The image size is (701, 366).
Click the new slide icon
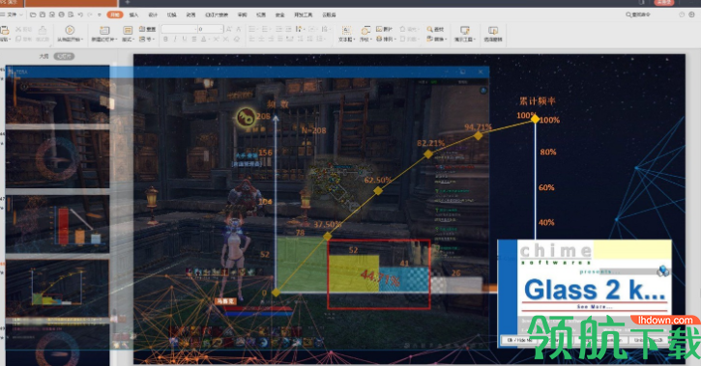coord(104,30)
